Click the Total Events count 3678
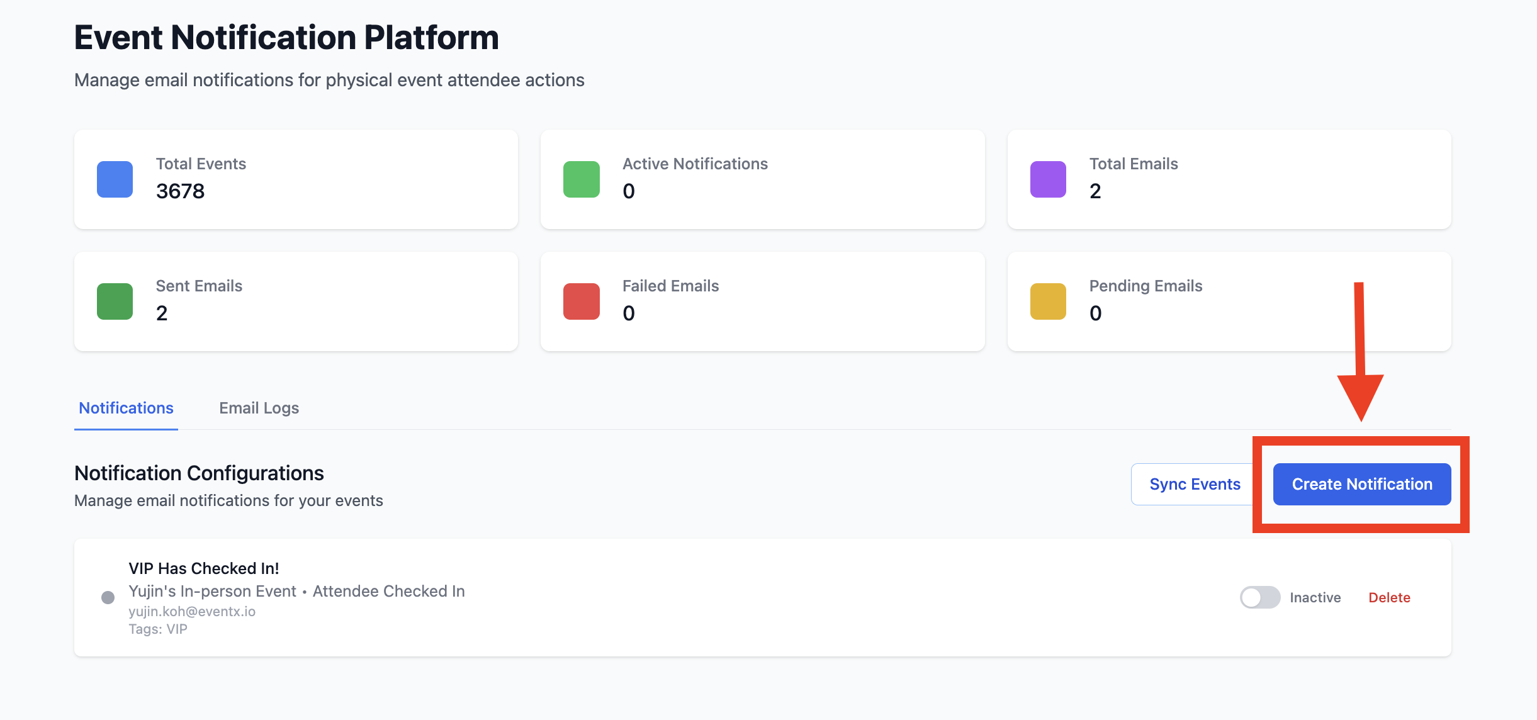1537x720 pixels. click(180, 191)
